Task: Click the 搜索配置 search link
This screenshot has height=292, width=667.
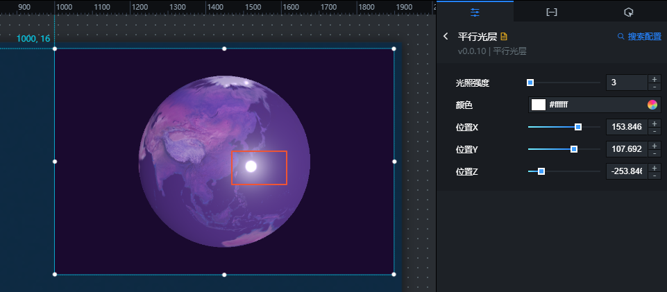Action: coord(639,37)
